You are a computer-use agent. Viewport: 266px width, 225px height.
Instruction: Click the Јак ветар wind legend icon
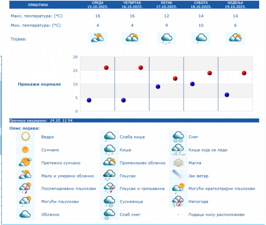click(178, 176)
